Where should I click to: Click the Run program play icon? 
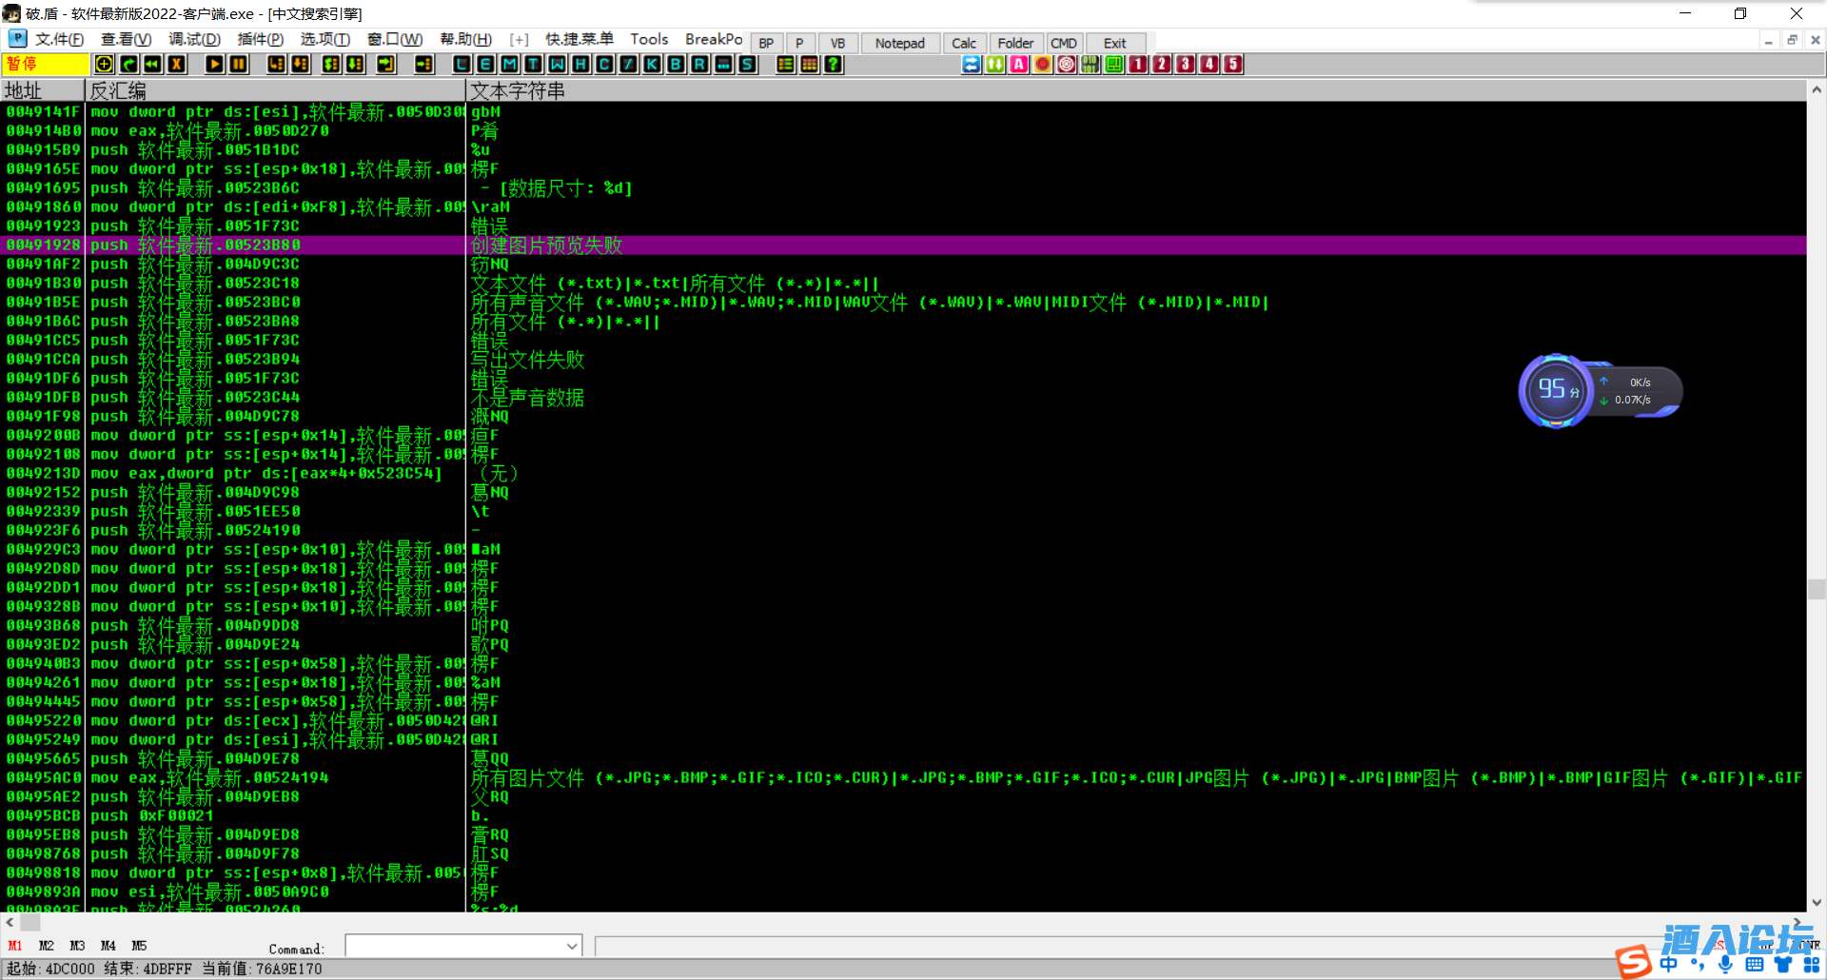[214, 64]
